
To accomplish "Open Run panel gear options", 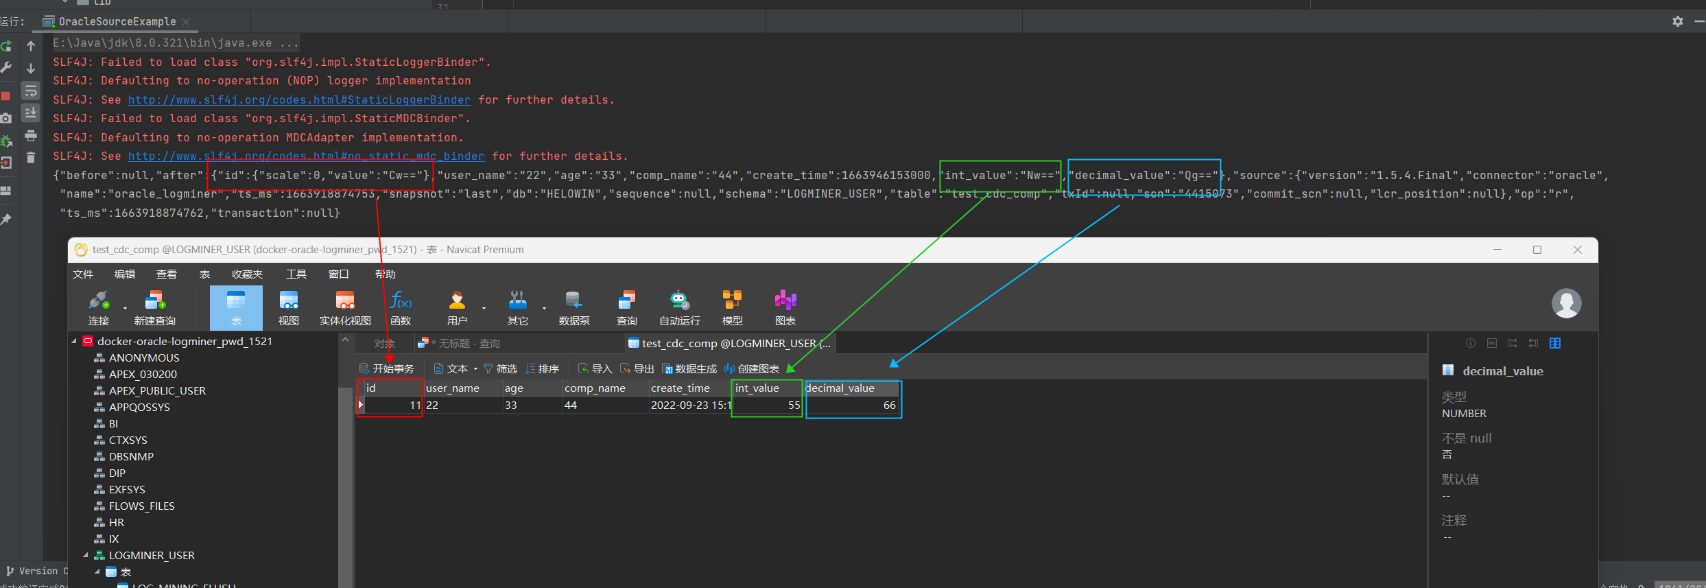I will pos(1678,21).
